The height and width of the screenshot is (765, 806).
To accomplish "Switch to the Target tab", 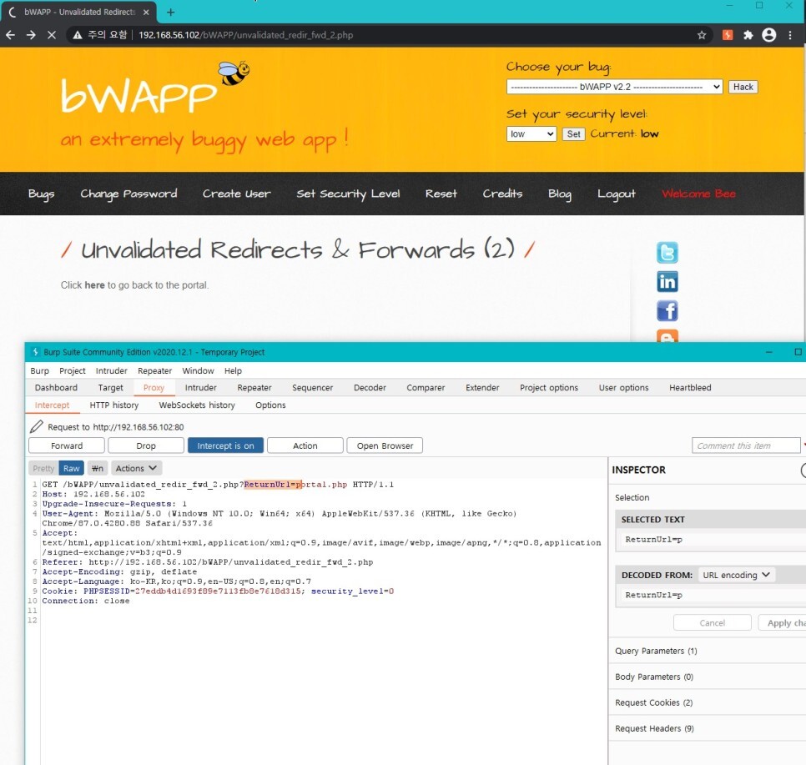I will 110,388.
